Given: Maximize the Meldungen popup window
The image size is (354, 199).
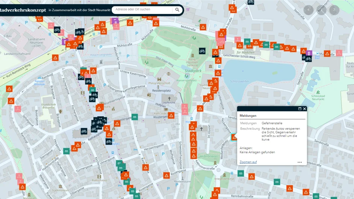Looking at the screenshot, I should click(300, 109).
